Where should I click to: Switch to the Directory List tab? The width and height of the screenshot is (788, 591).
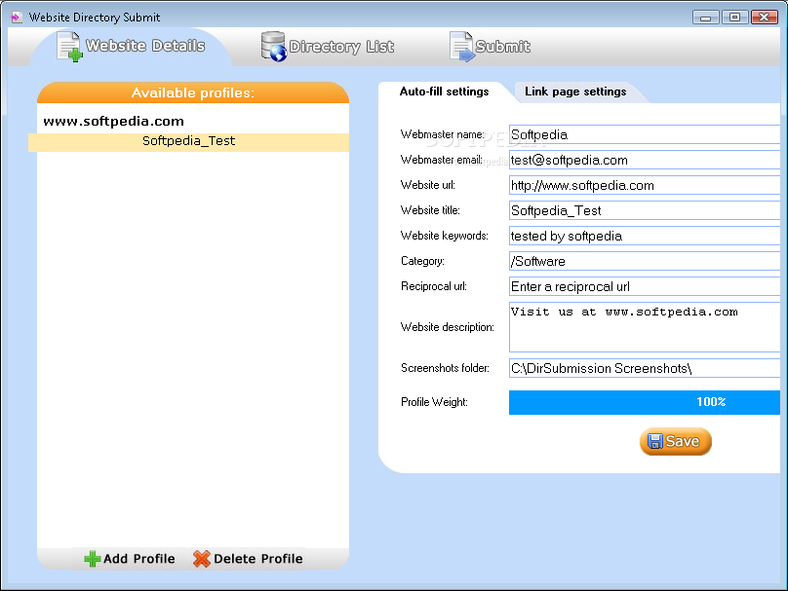click(x=328, y=47)
